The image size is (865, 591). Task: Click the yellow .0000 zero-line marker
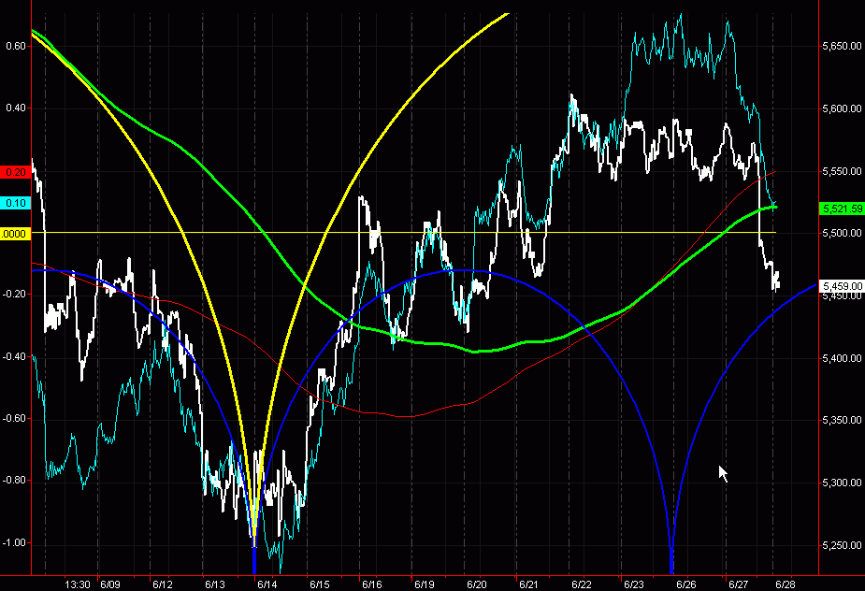pos(16,234)
